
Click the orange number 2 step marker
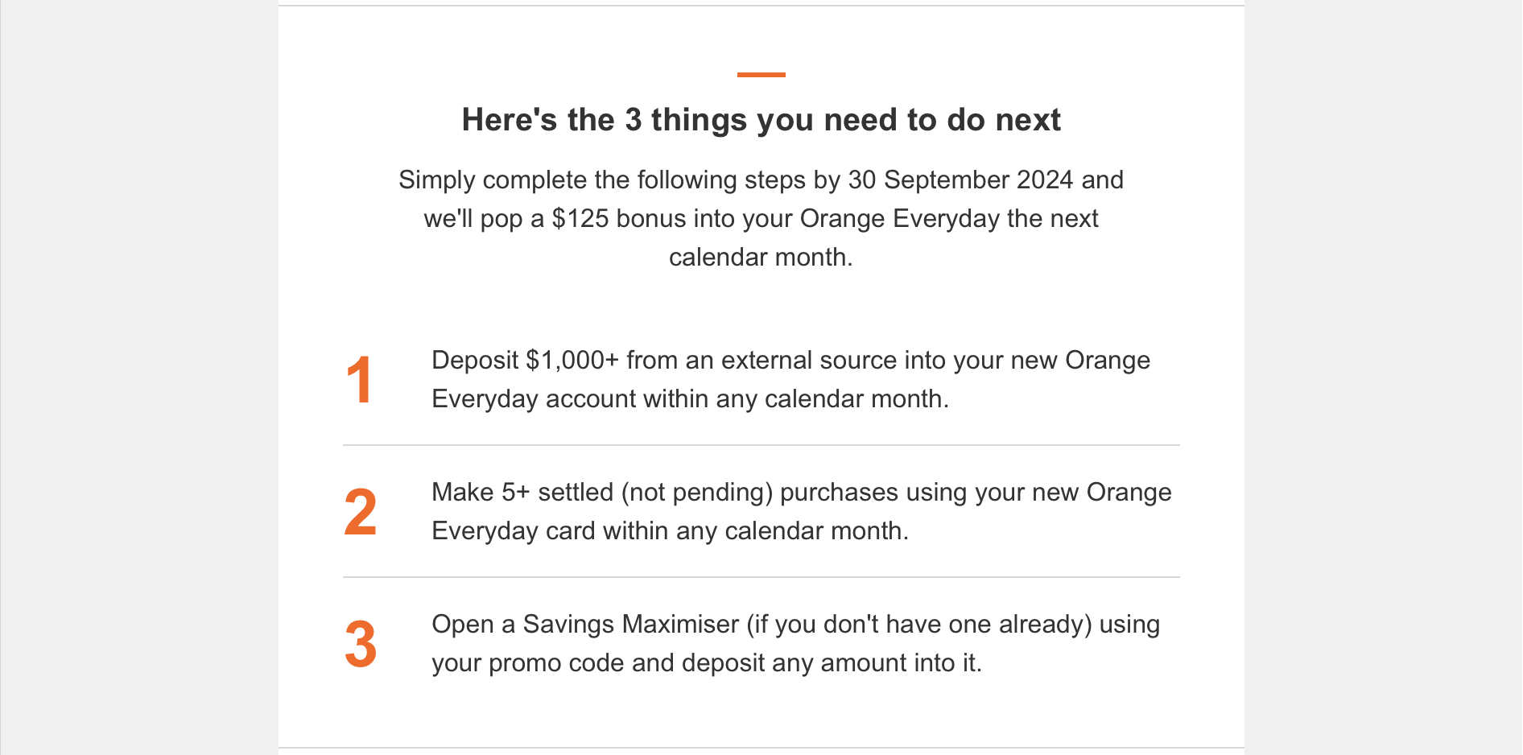(360, 512)
